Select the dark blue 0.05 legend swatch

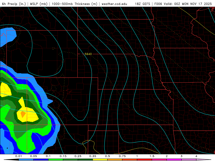pyautogui.click(x=41, y=160)
